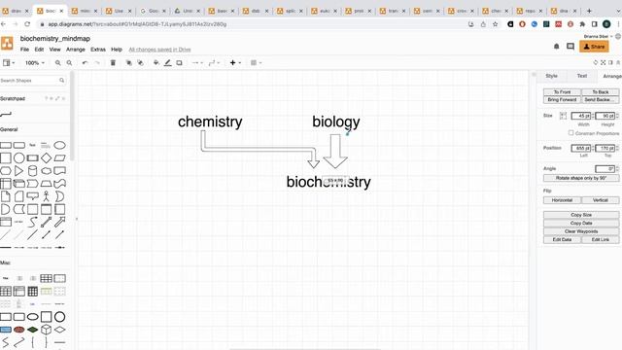The width and height of the screenshot is (622, 350).
Task: Open the comments icon
Action: click(570, 47)
